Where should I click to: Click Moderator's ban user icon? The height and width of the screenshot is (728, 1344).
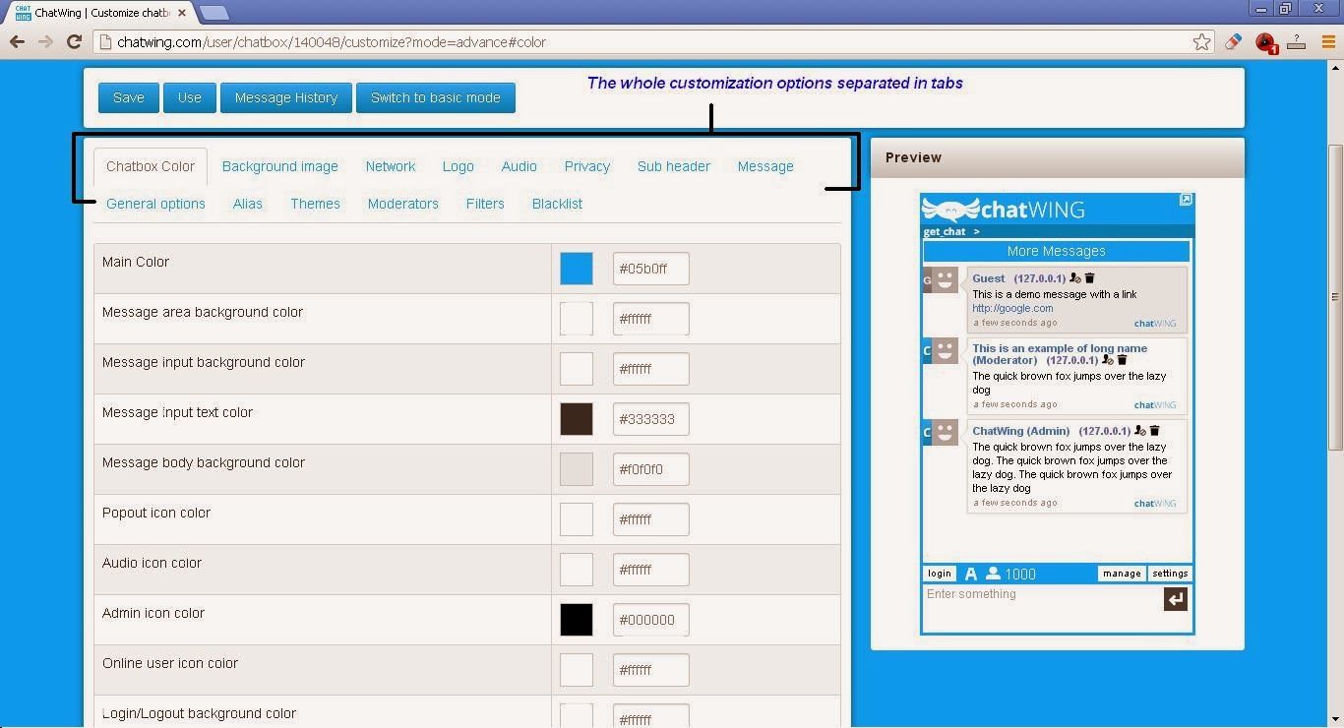coord(1108,360)
